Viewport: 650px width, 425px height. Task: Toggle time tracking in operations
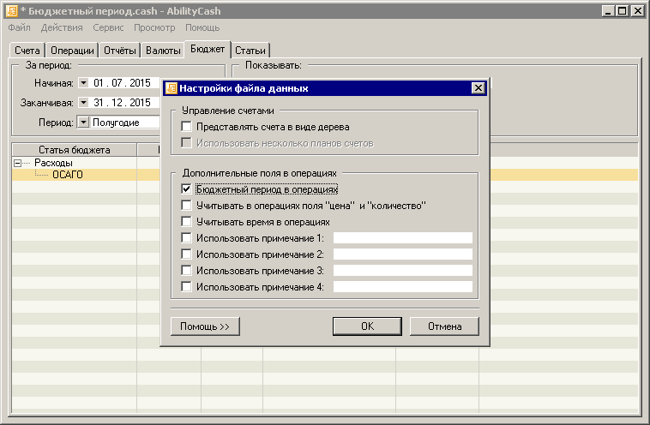tap(187, 222)
